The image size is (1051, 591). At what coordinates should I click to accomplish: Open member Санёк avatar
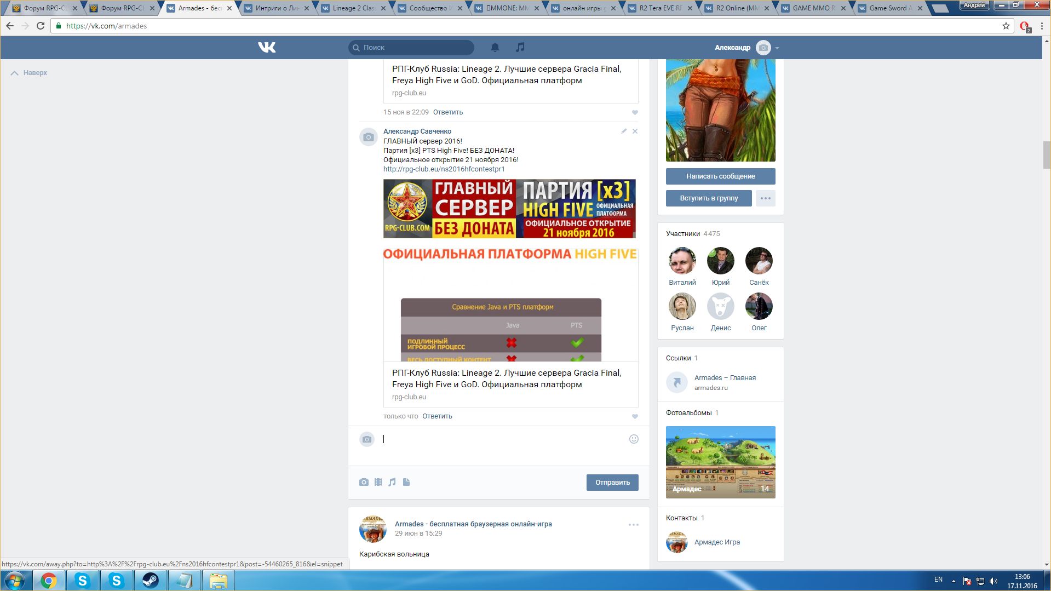point(759,261)
